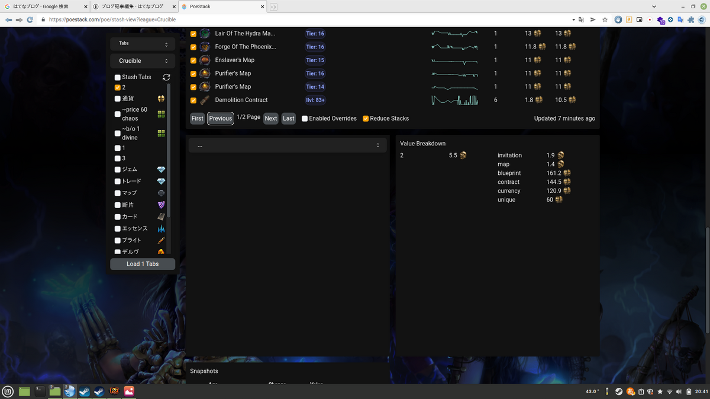Click the ~b/o 1 divine grid icon
This screenshot has height=399, width=710.
[x=161, y=134]
